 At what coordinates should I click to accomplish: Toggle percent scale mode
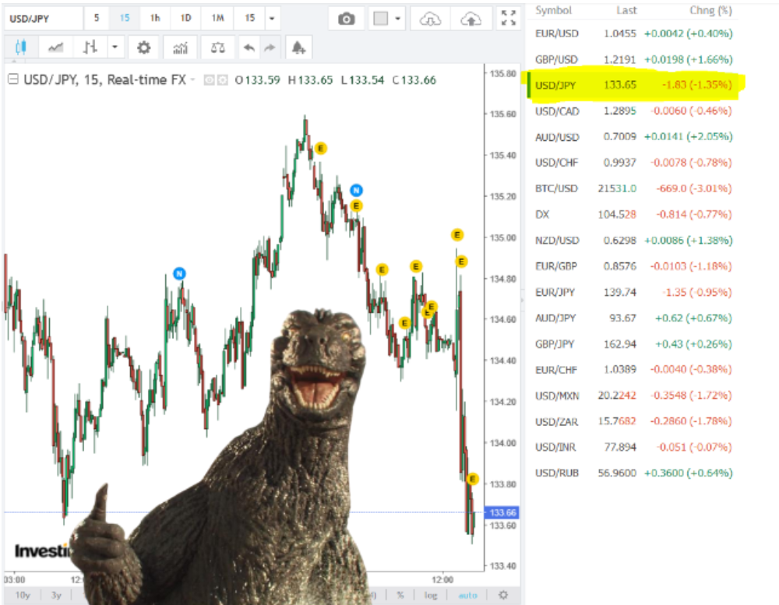(x=400, y=595)
